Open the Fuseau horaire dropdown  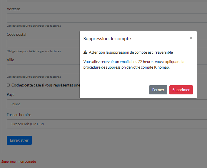(x=107, y=124)
